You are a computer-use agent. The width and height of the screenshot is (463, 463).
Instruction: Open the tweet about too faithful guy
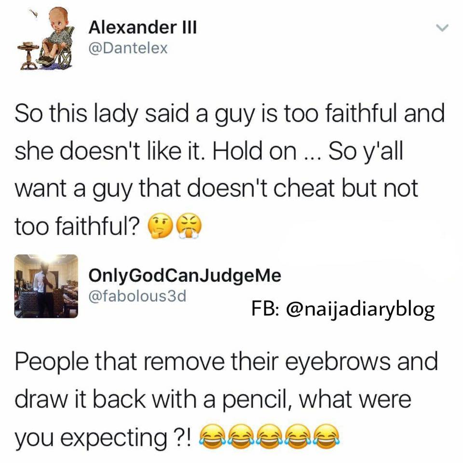[x=230, y=170]
